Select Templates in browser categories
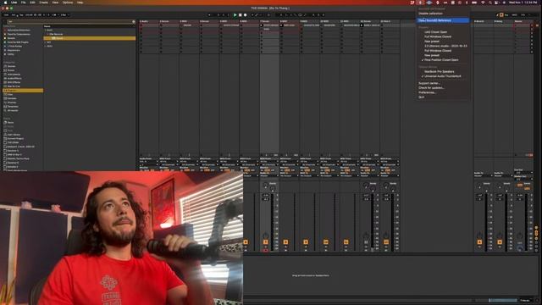 pyautogui.click(x=13, y=107)
